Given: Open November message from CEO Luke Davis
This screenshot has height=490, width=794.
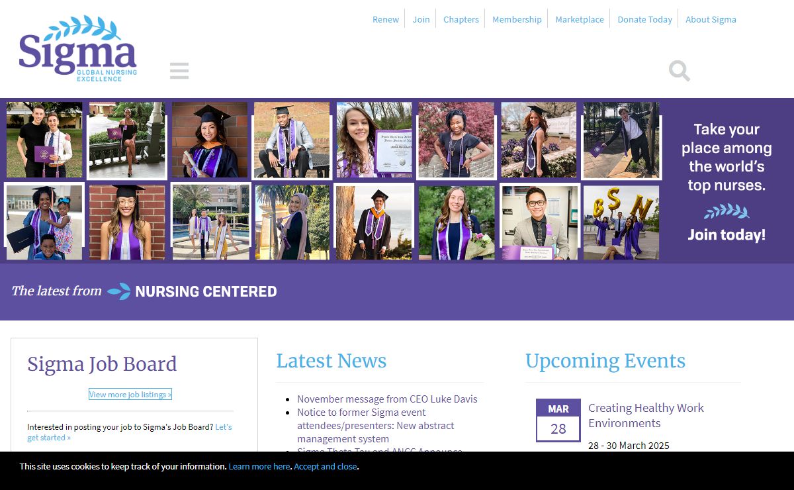Looking at the screenshot, I should point(387,399).
